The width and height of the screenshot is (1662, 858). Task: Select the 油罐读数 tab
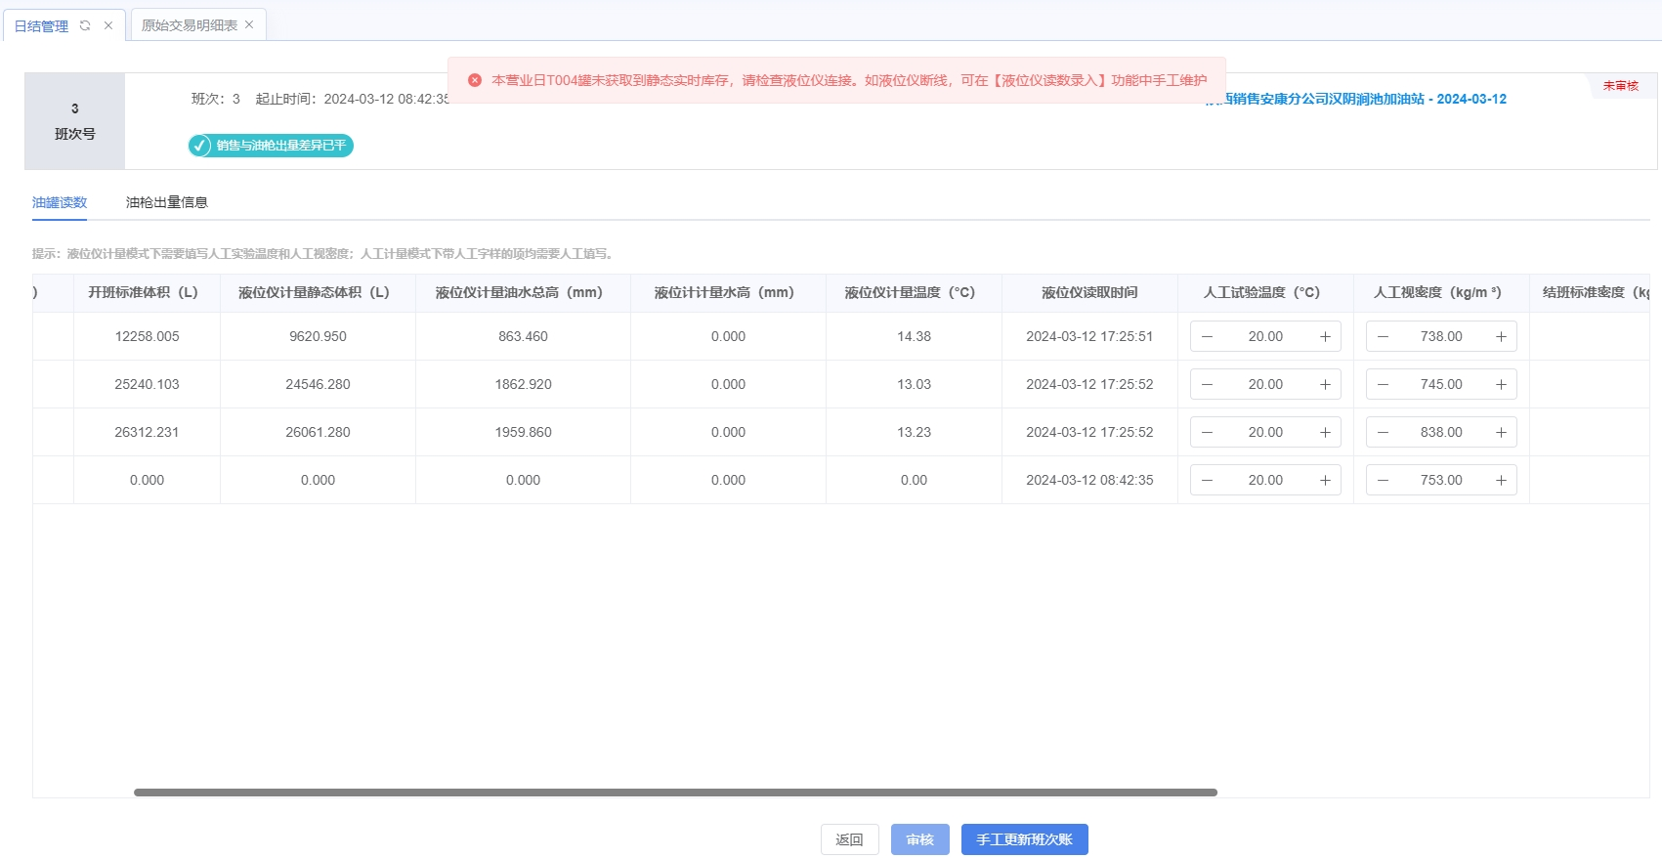click(x=60, y=202)
